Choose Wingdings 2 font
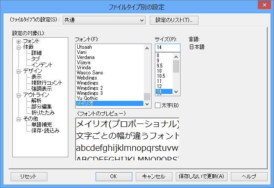Screen dimensions: 274x188 [110, 88]
